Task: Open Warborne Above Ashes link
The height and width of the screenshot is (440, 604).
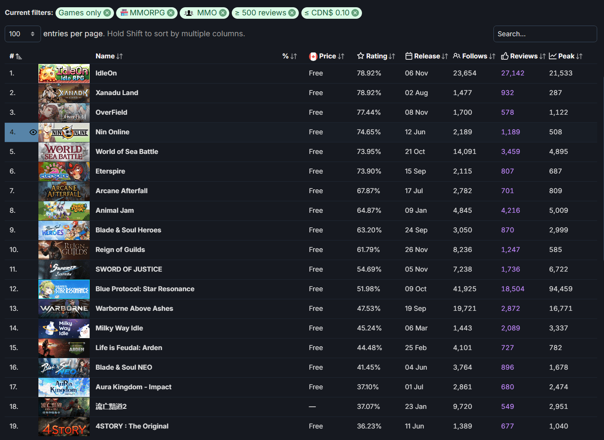Action: 134,309
